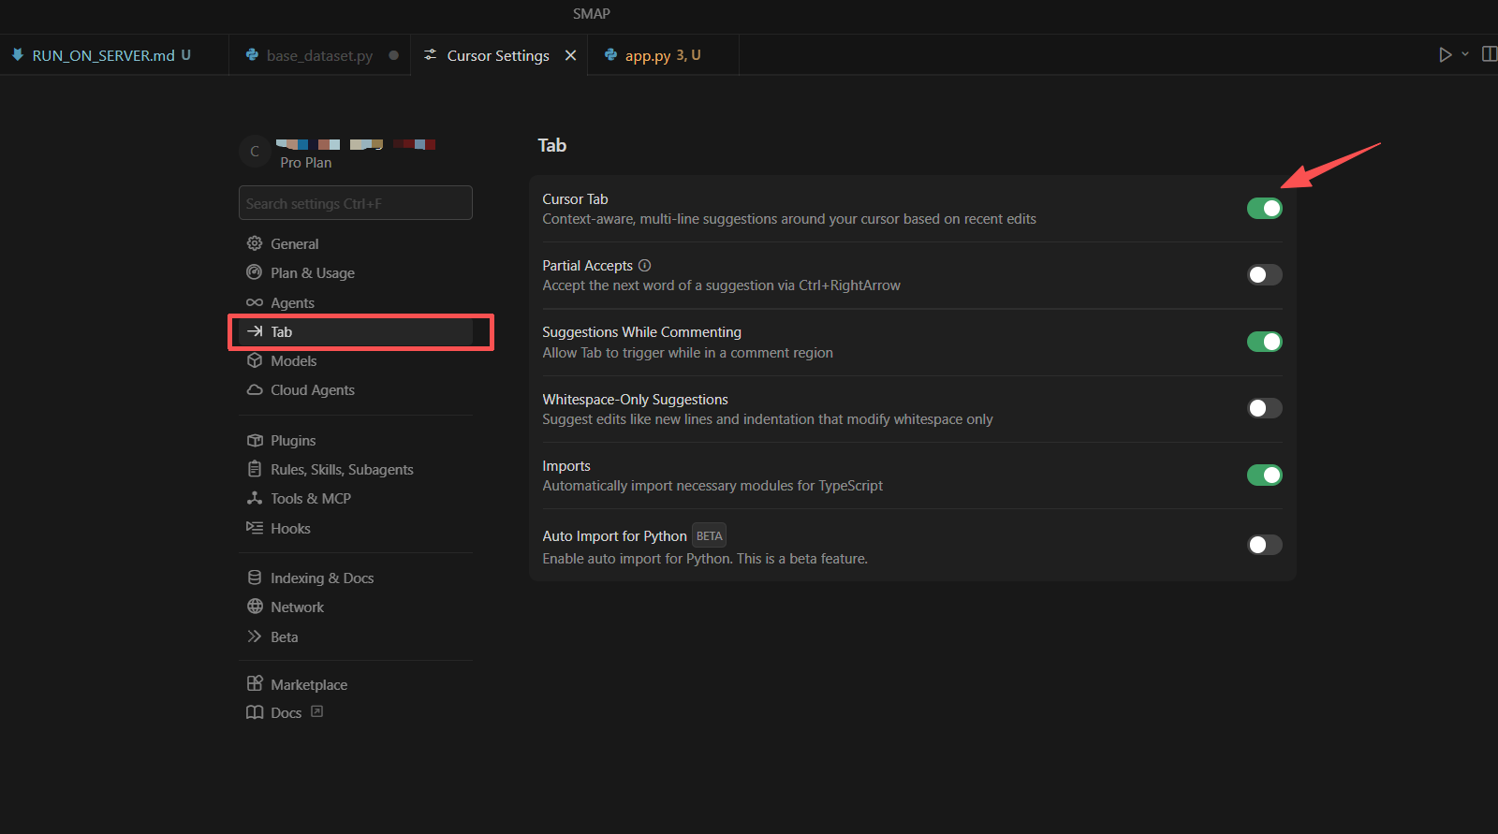The width and height of the screenshot is (1498, 834).
Task: Click the Cloud Agents cloud icon
Action: click(x=254, y=389)
